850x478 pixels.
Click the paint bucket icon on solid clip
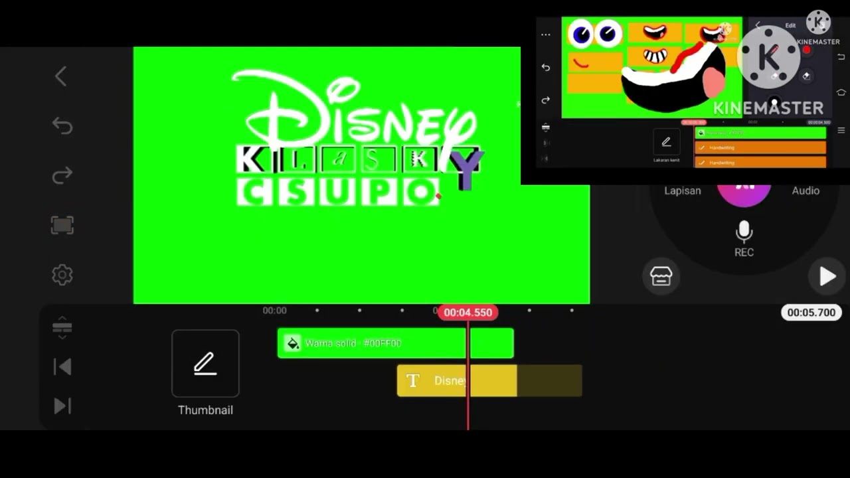293,343
